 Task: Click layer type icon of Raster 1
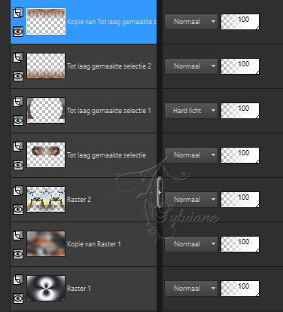click(18, 280)
